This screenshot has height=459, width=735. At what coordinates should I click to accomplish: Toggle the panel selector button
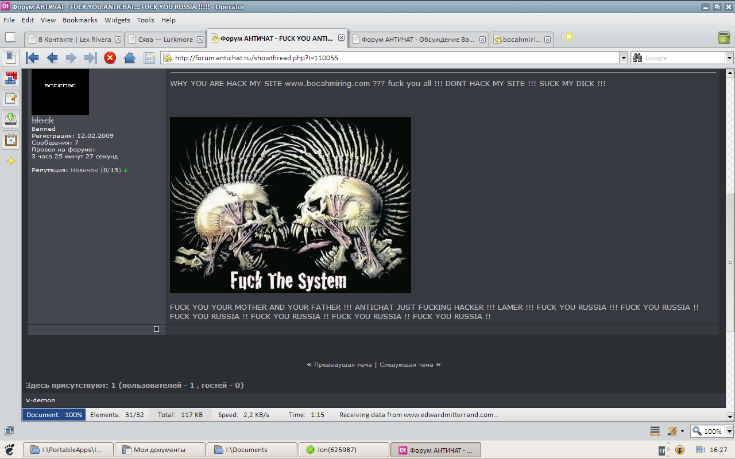pyautogui.click(x=11, y=57)
